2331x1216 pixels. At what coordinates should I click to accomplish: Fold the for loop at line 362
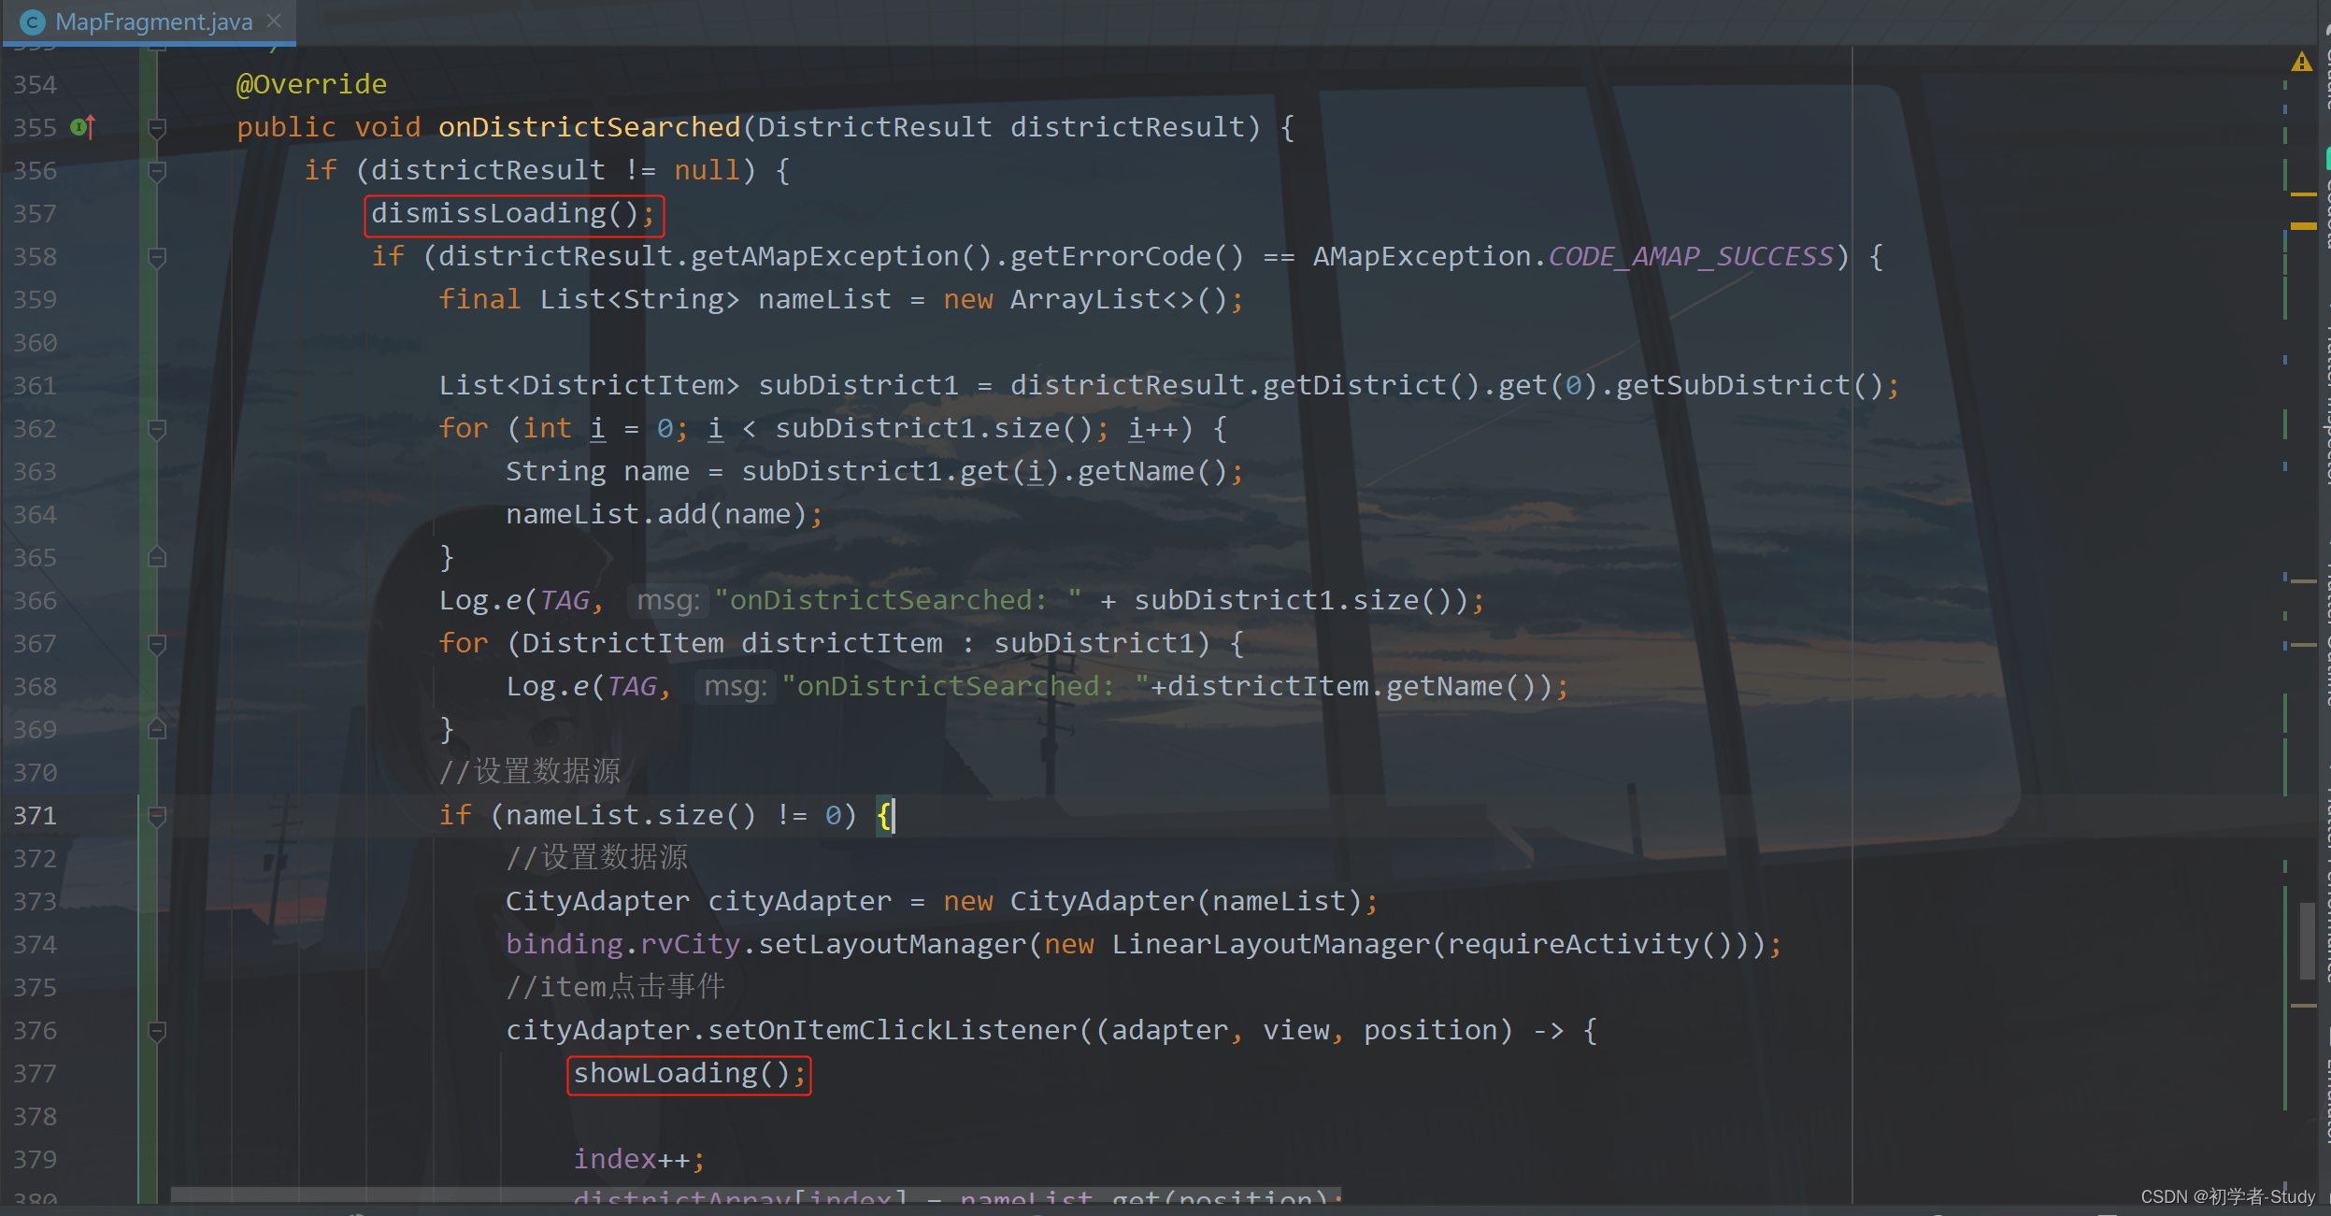coord(157,428)
